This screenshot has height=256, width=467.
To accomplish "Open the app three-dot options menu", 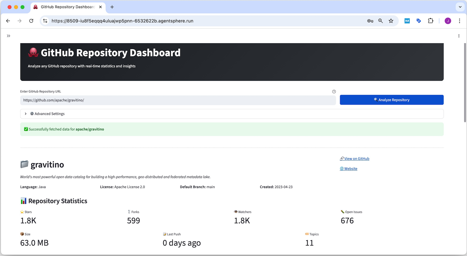I will [x=458, y=36].
